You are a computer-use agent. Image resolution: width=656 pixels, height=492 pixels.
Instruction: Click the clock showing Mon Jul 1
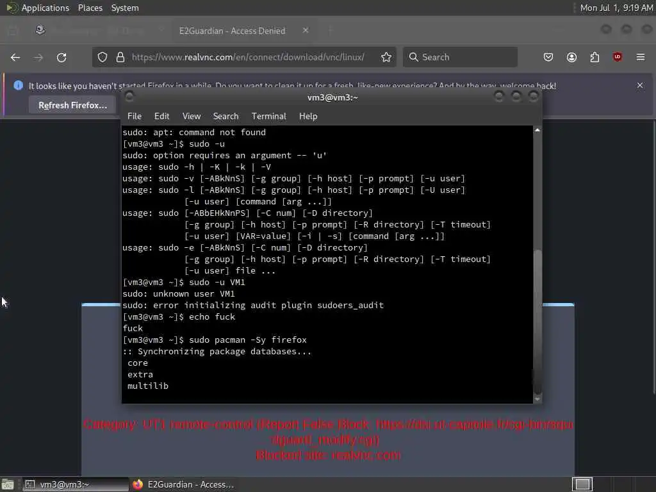[x=616, y=8]
